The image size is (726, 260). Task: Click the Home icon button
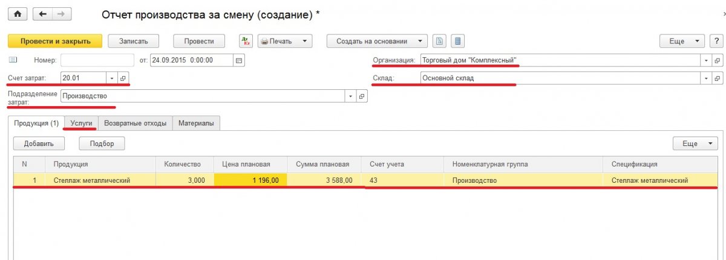17,13
